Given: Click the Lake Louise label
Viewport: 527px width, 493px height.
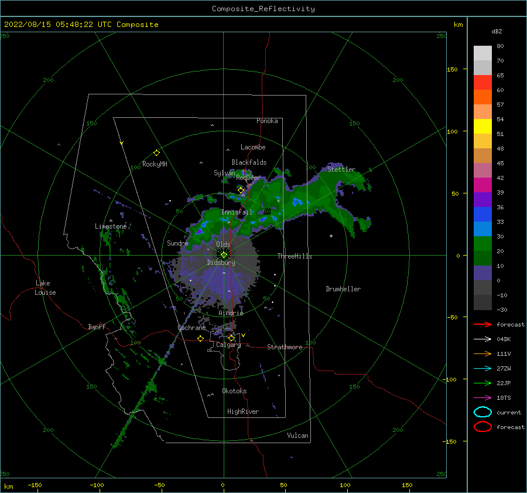Looking at the screenshot, I should (45, 288).
